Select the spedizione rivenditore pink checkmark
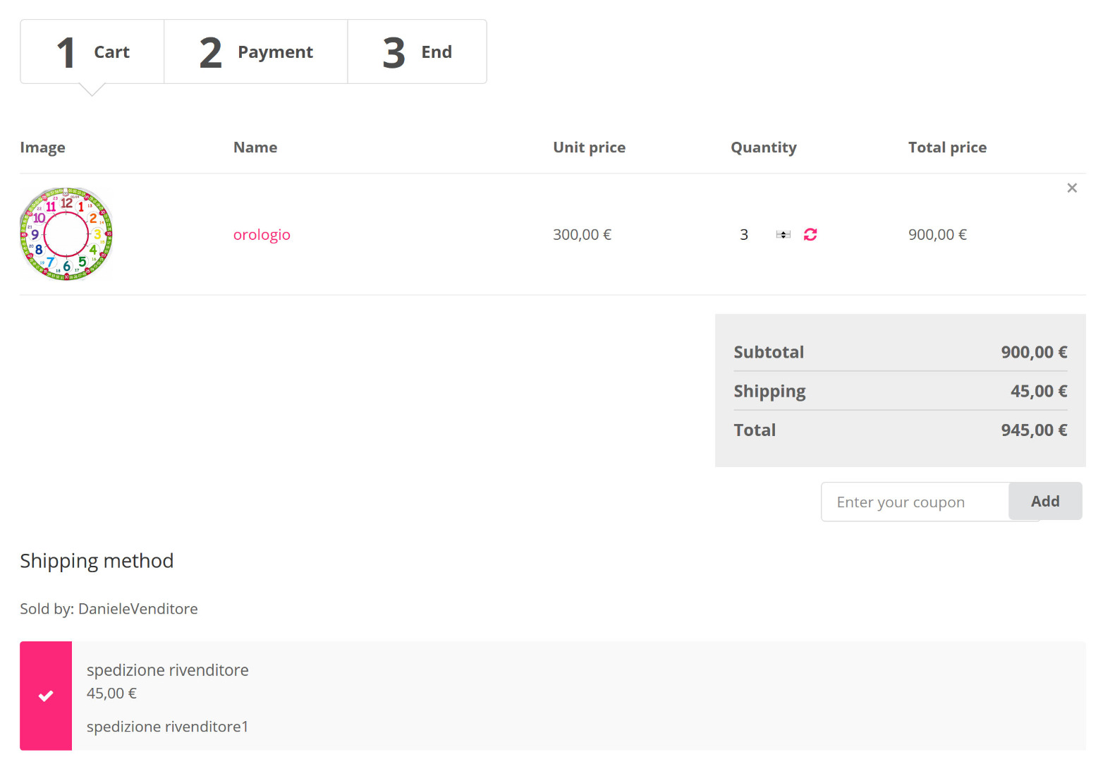 46,696
